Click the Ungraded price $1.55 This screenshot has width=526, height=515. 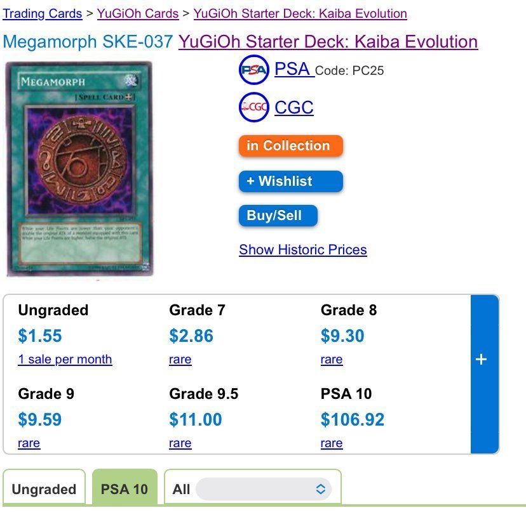(40, 336)
